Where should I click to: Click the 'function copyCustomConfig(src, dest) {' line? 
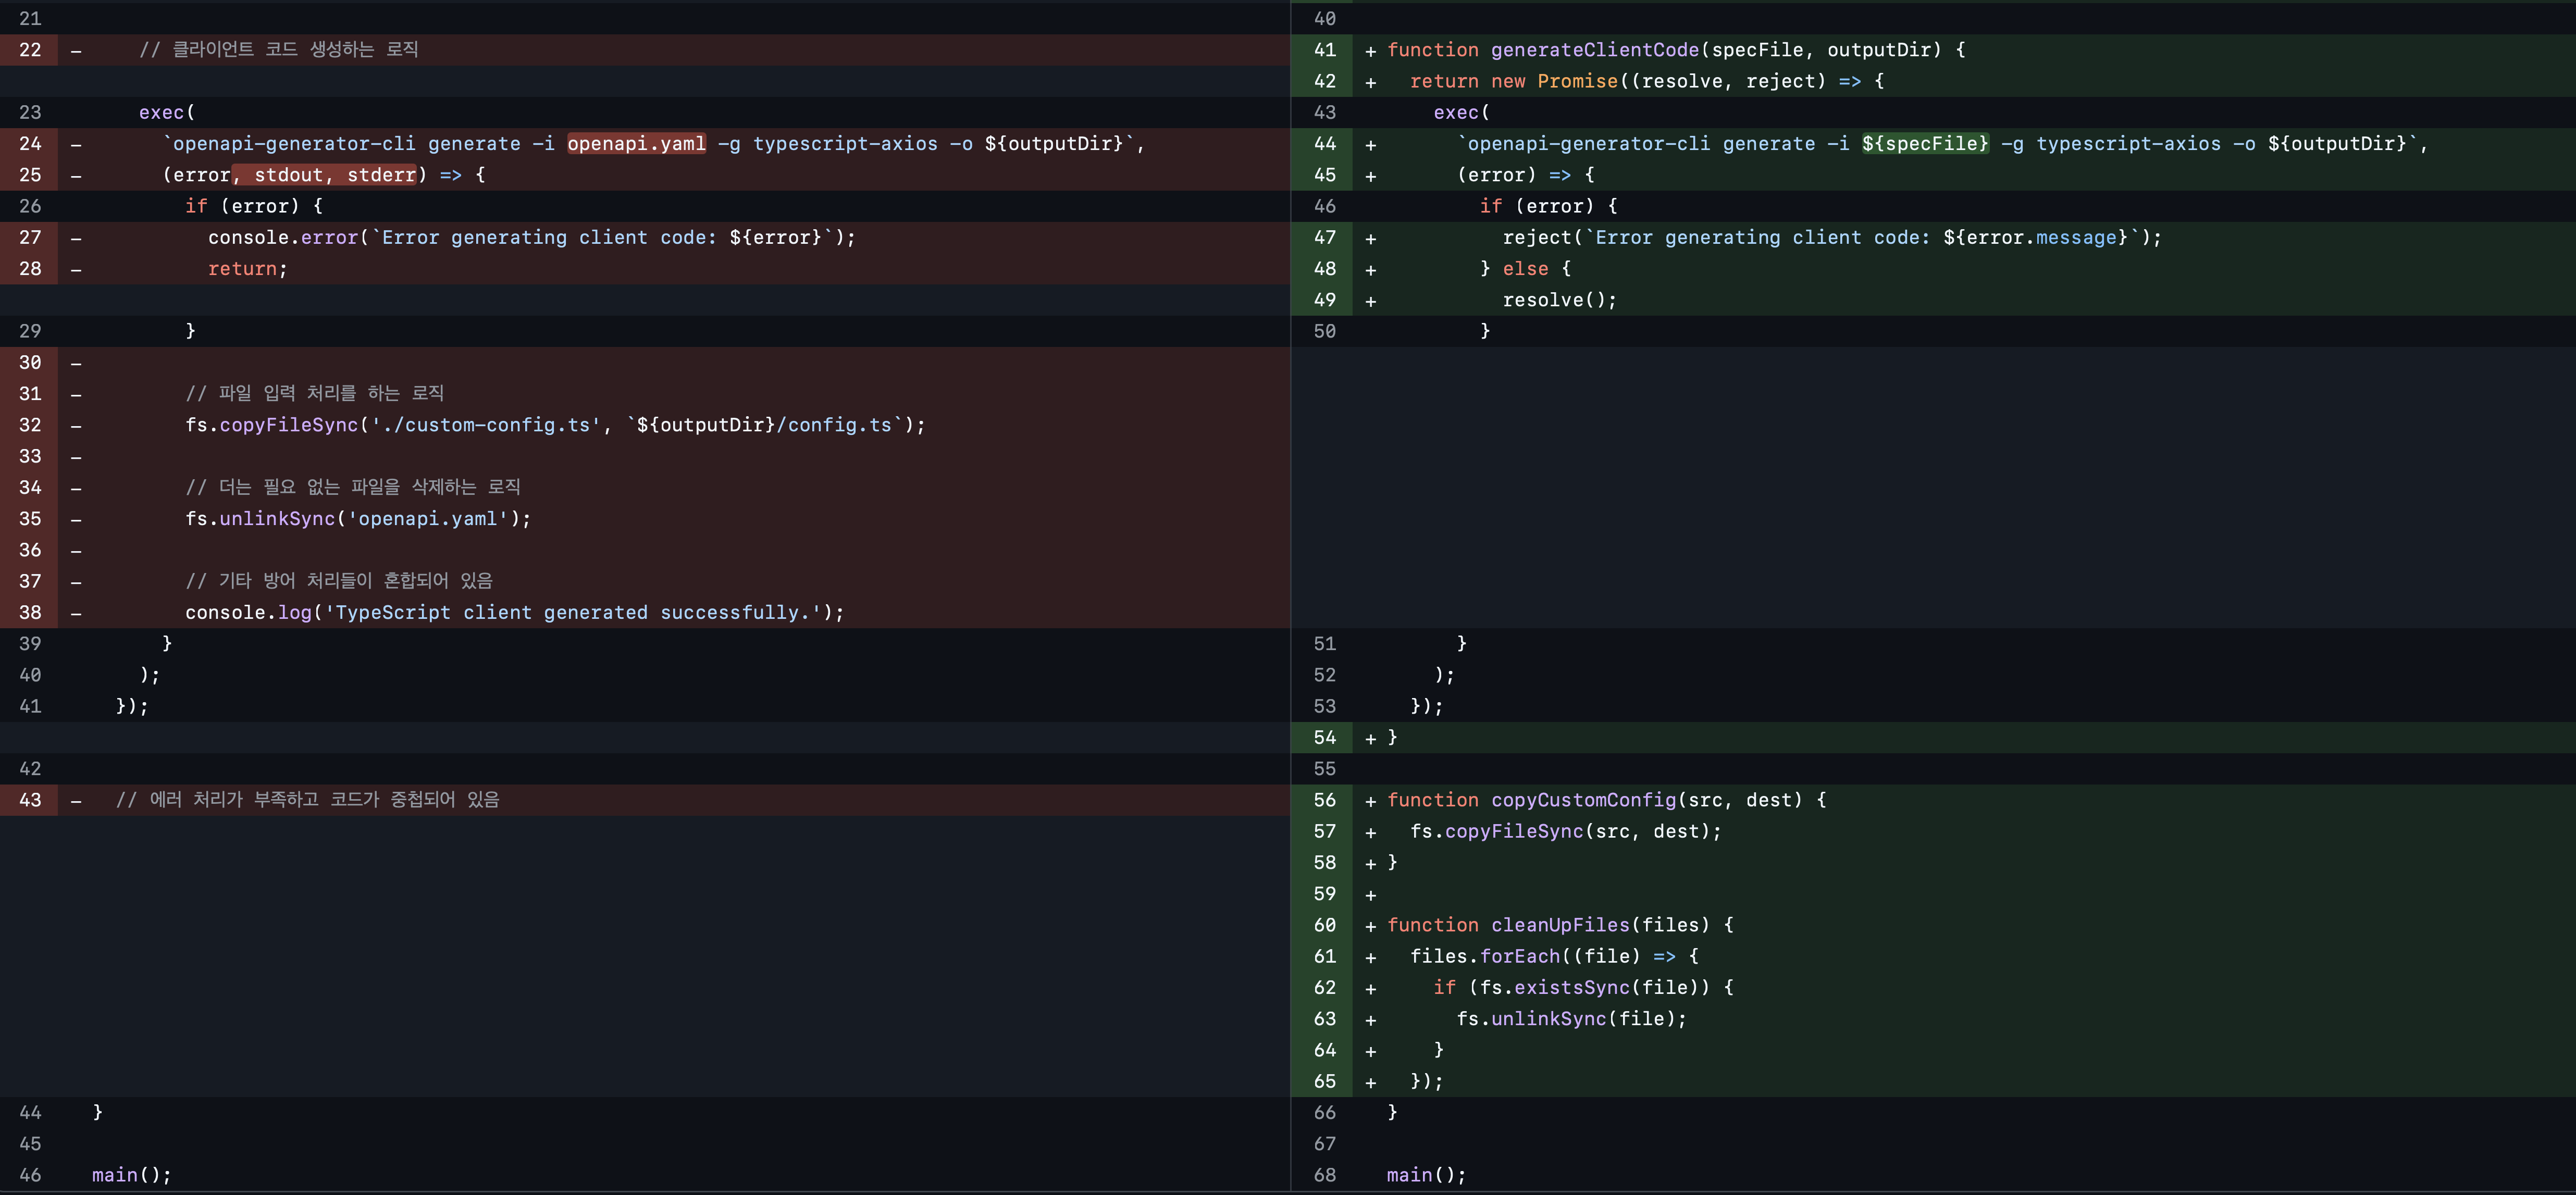(x=1606, y=800)
